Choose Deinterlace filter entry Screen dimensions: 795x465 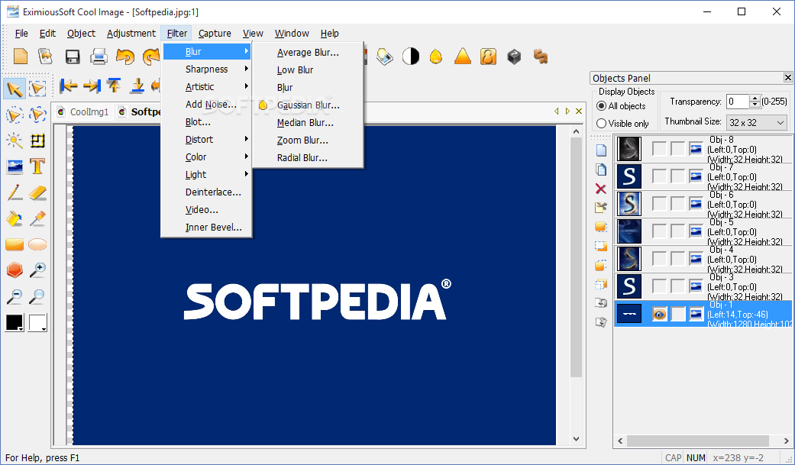pyautogui.click(x=206, y=192)
